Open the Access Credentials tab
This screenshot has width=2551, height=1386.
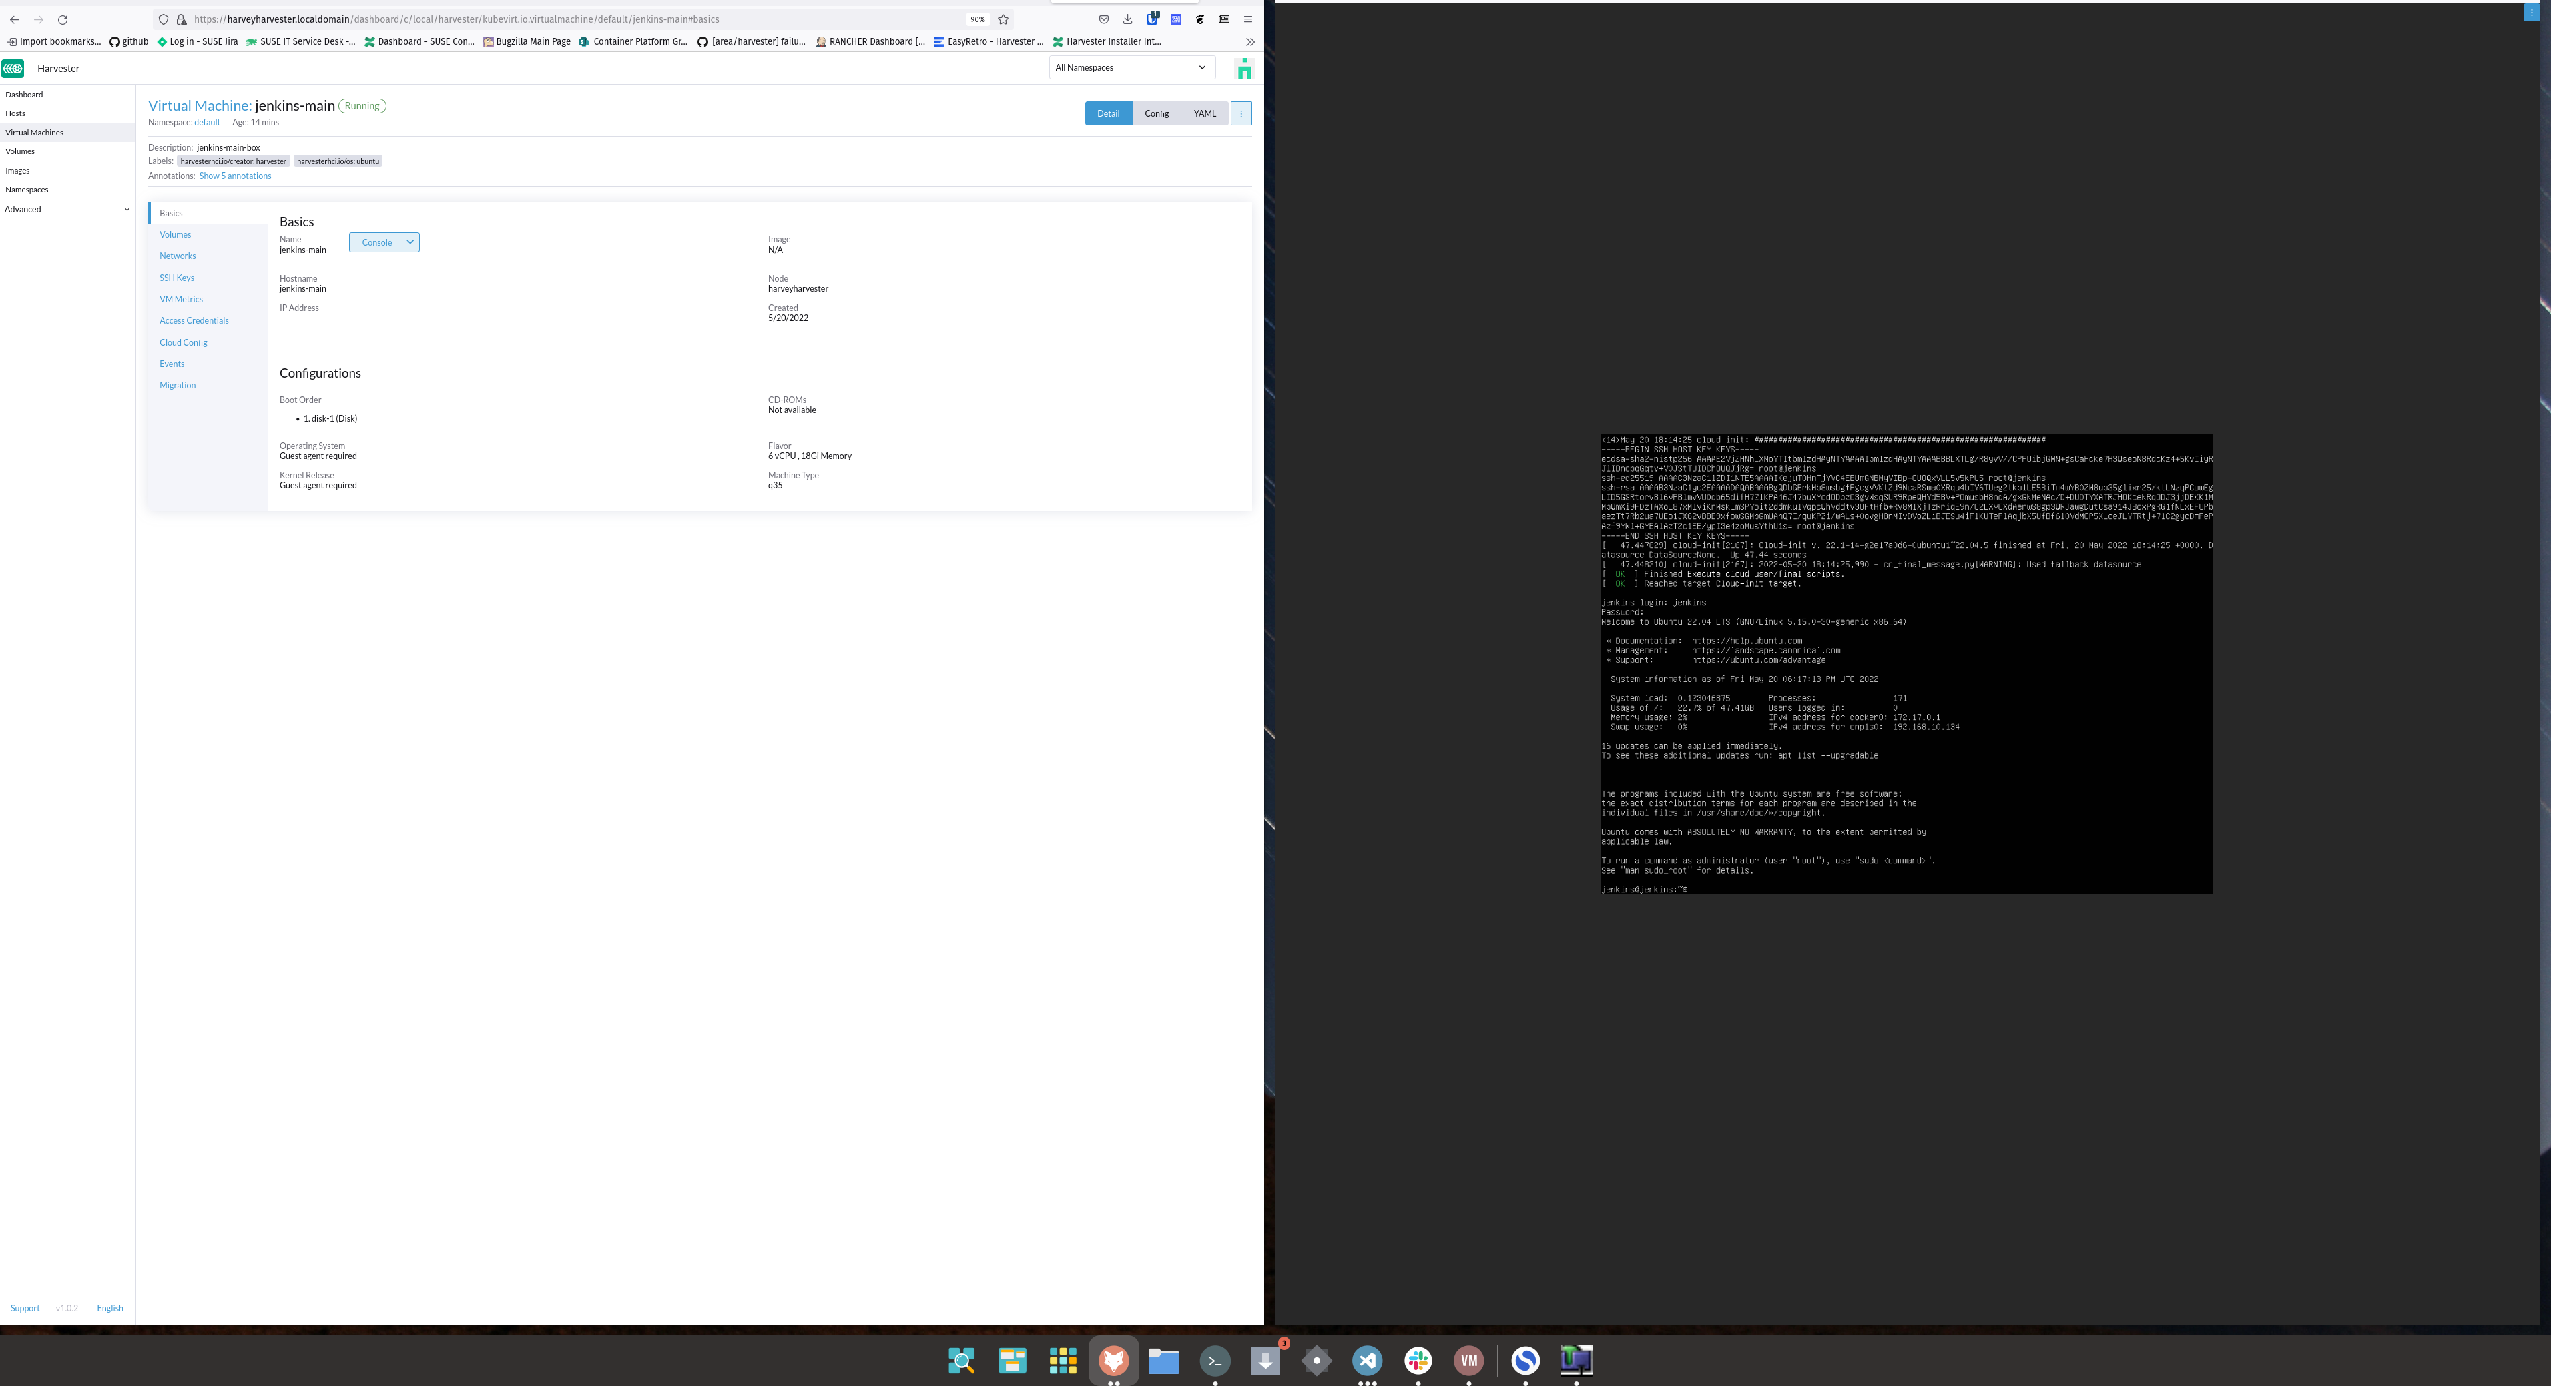[194, 321]
